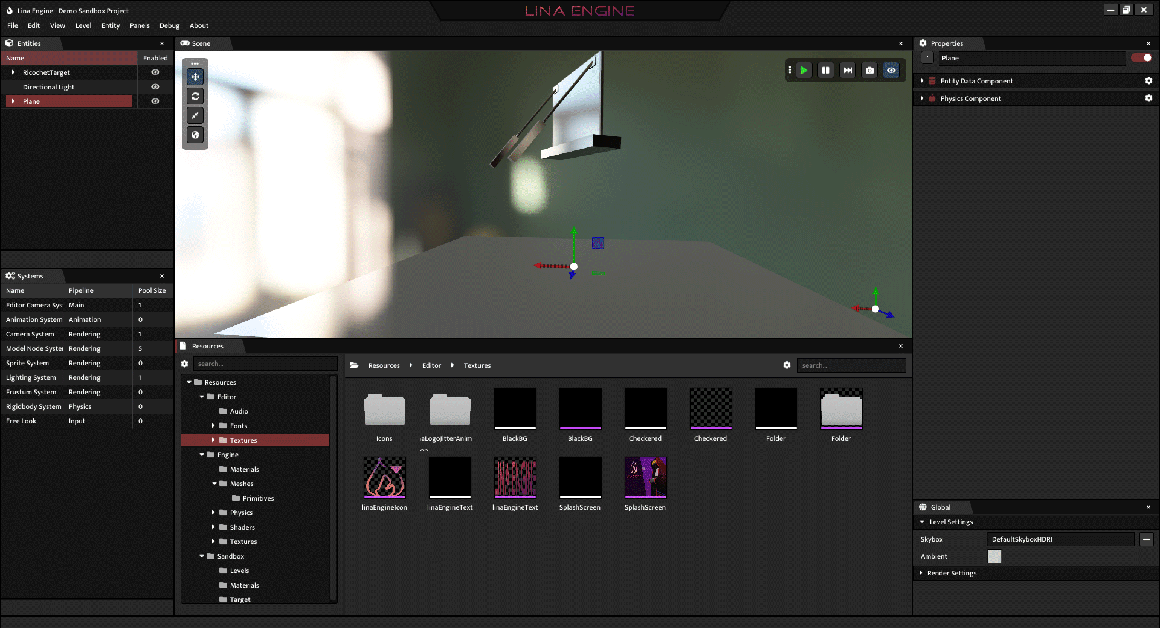The width and height of the screenshot is (1160, 628).
Task: Select the Directional Light entity
Action: 49,87
